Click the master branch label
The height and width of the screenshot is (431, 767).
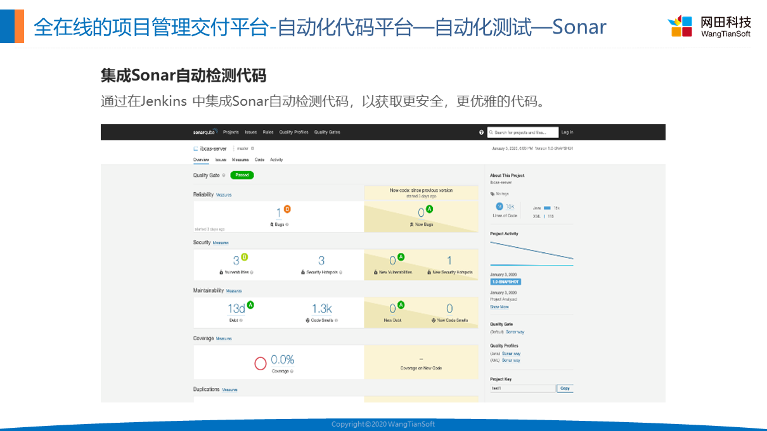pyautogui.click(x=242, y=148)
